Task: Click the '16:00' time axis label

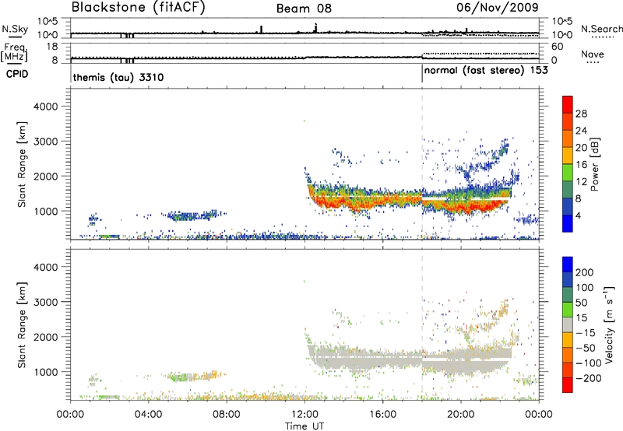Action: (x=382, y=415)
